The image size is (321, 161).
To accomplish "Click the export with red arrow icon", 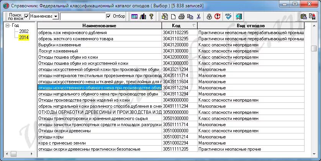I will 312,16.
